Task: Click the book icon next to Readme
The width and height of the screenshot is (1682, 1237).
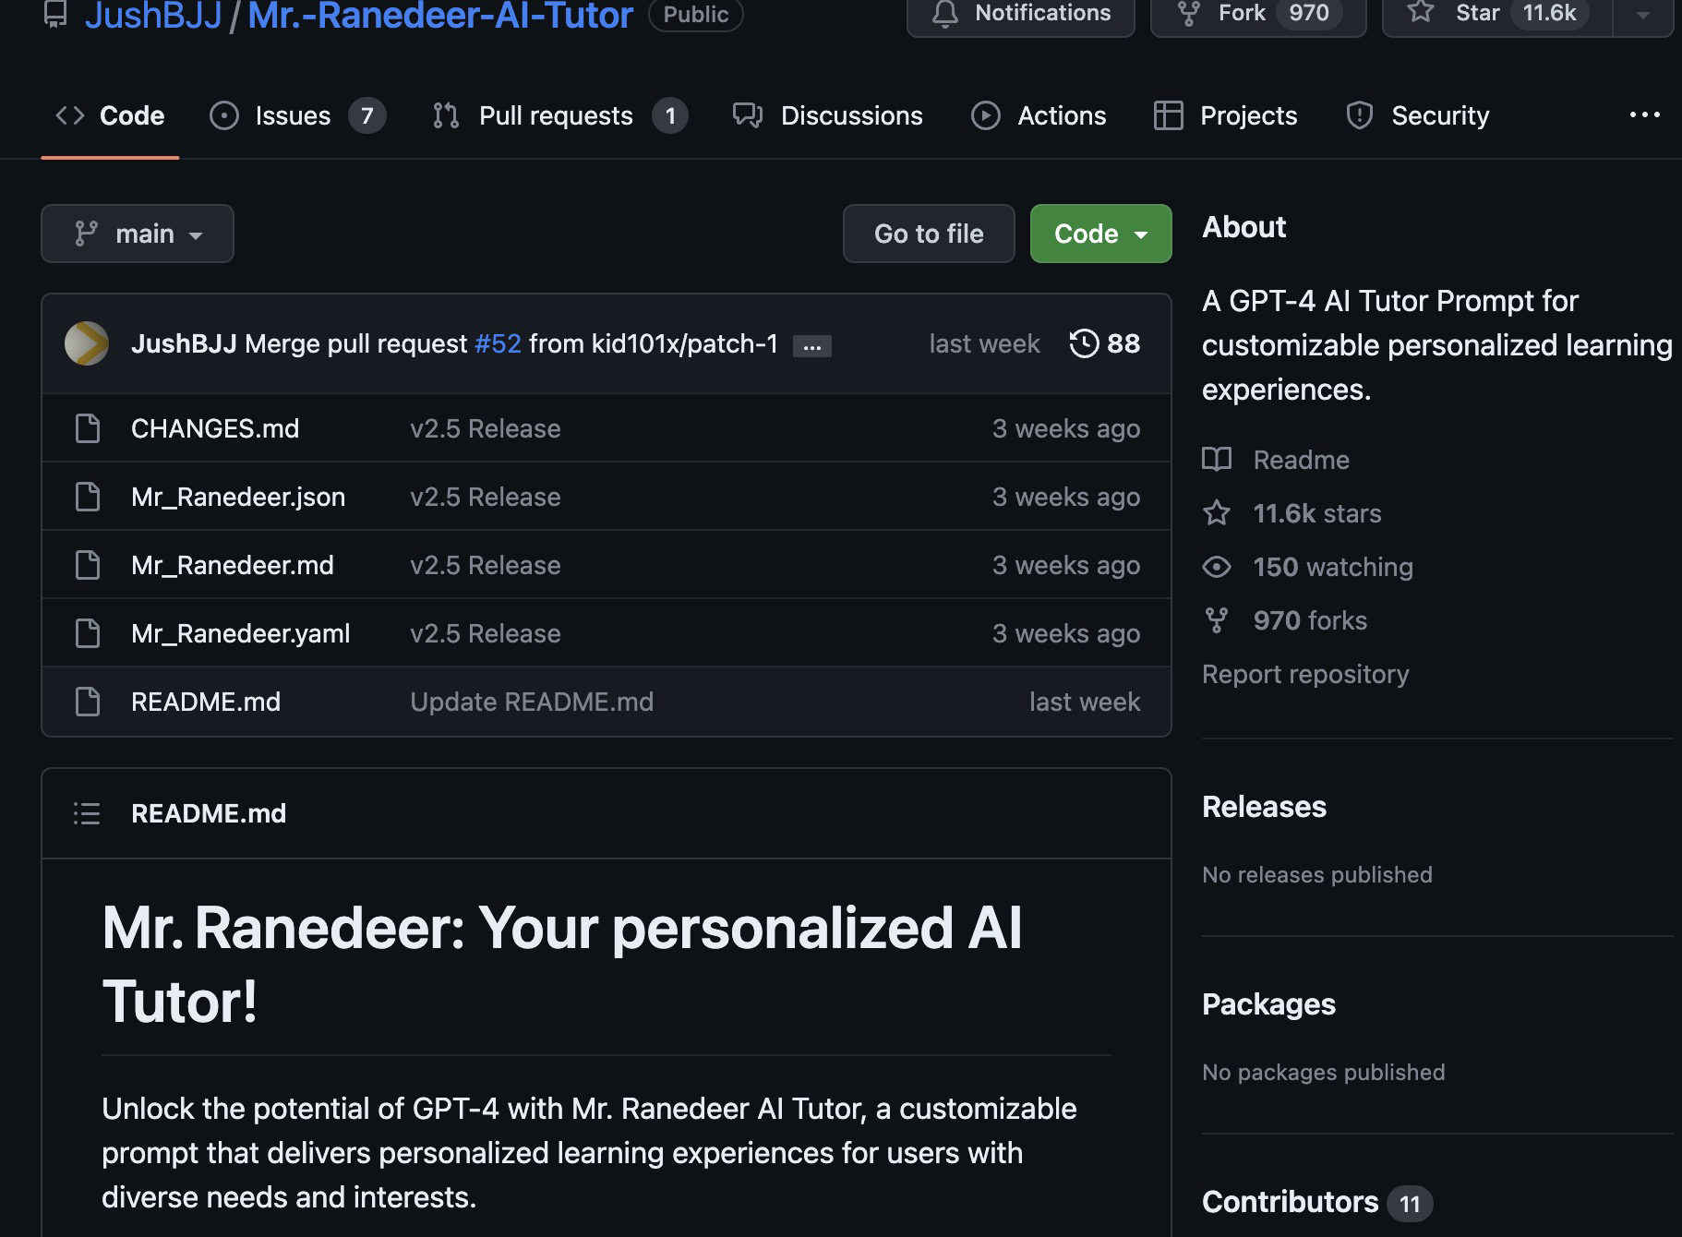Action: (1217, 460)
